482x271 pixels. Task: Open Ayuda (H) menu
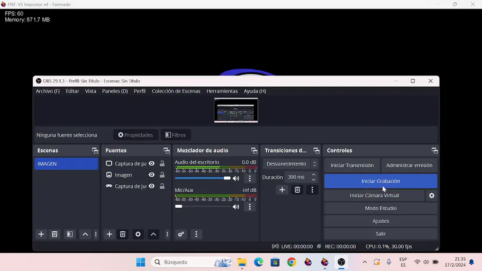(255, 91)
